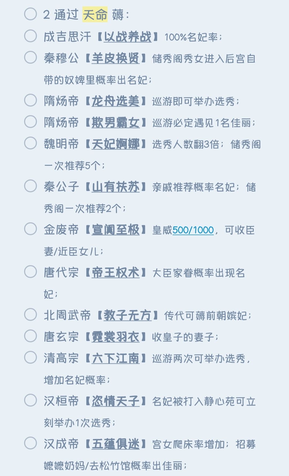
Task: Open the 五蕴俱迷 underlined skill
Action: pos(115,444)
